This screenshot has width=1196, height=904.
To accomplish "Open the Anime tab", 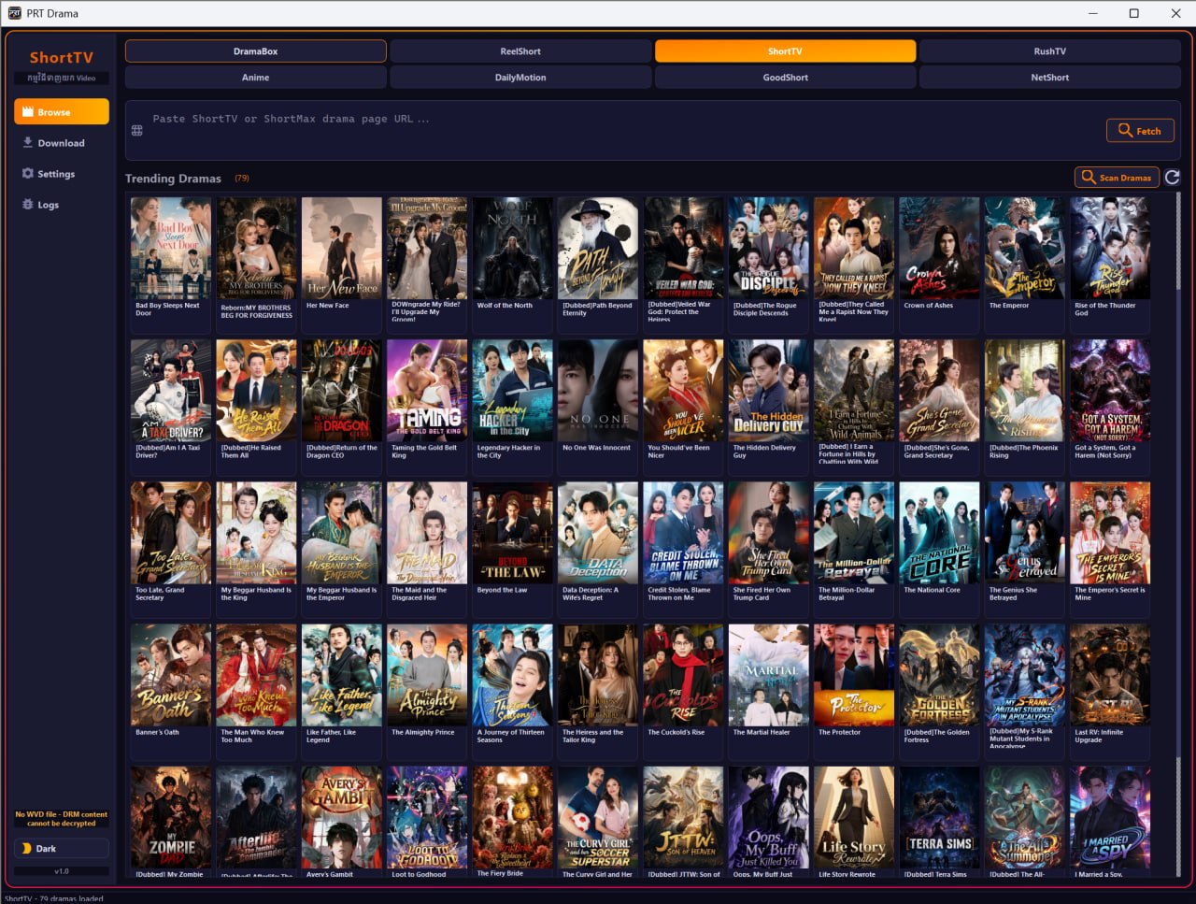I will (256, 78).
